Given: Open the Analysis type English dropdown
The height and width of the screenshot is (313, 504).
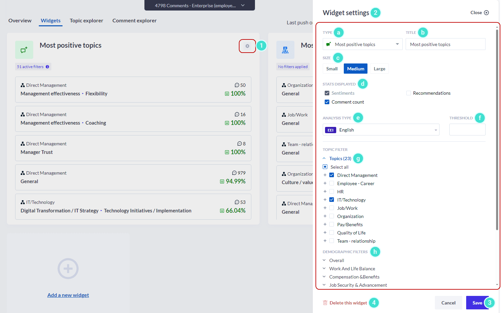Looking at the screenshot, I should pyautogui.click(x=381, y=130).
